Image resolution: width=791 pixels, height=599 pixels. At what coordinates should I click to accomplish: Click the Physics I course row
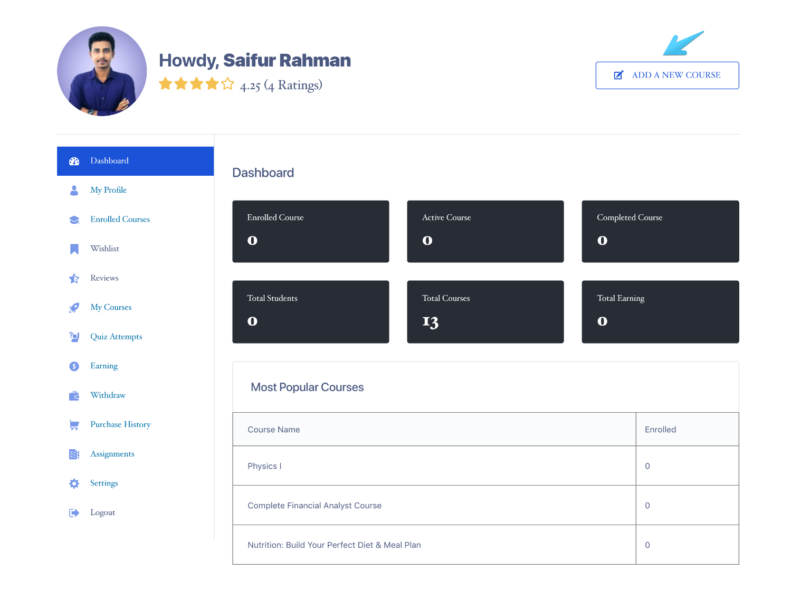485,466
